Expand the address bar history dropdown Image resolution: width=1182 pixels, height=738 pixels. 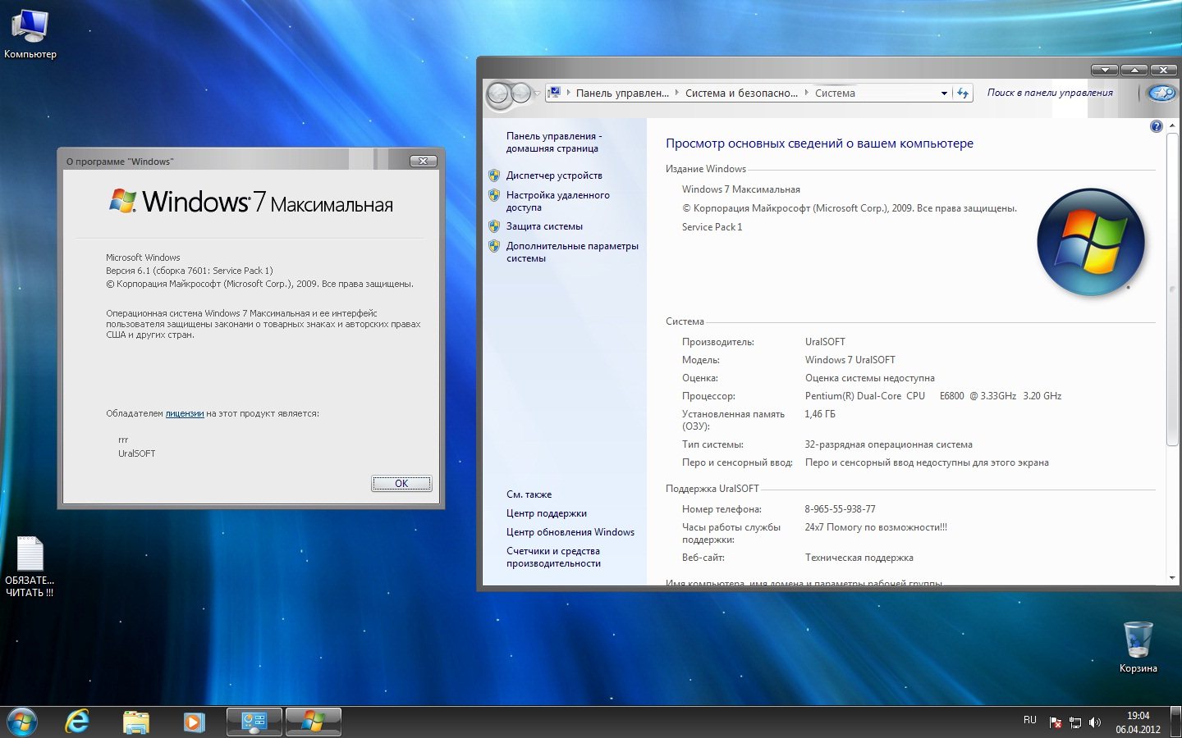(x=943, y=93)
